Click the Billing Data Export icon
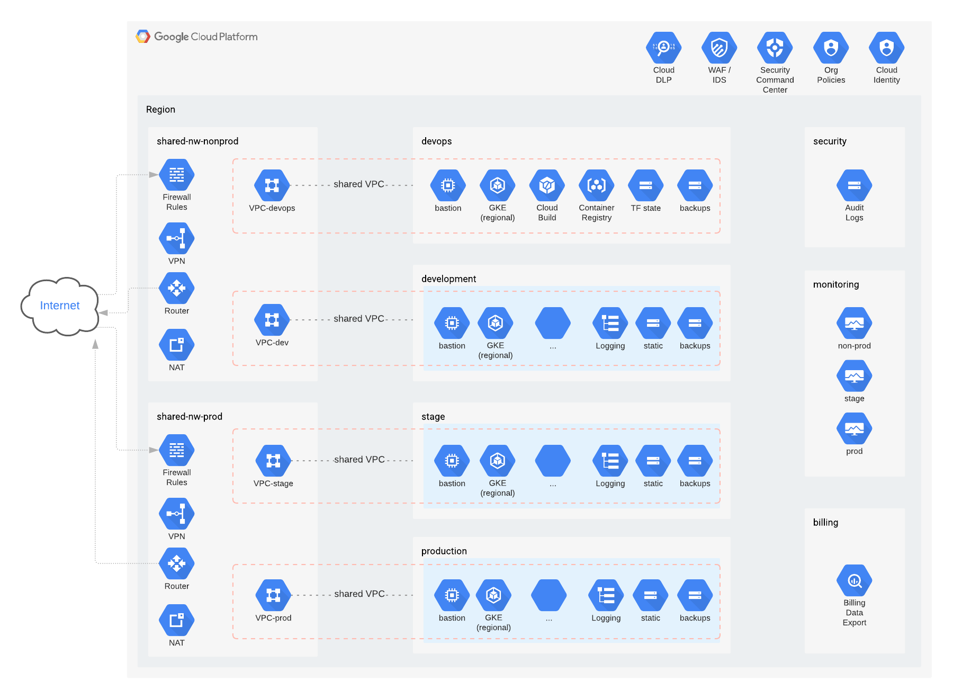953x699 pixels. click(854, 580)
